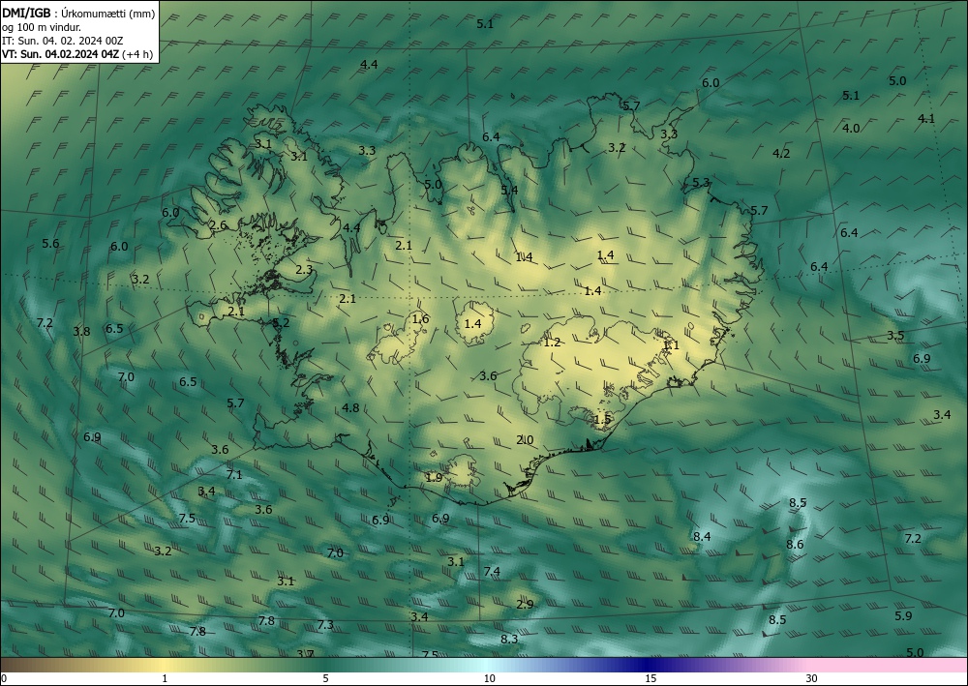The image size is (968, 686).
Task: Click the 30 label on the color scale
Action: [812, 678]
